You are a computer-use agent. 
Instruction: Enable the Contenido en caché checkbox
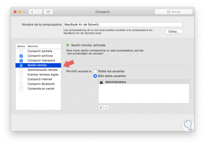point(21,89)
